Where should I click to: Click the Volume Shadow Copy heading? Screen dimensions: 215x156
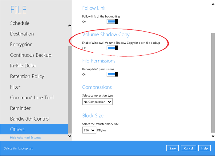[106, 34]
